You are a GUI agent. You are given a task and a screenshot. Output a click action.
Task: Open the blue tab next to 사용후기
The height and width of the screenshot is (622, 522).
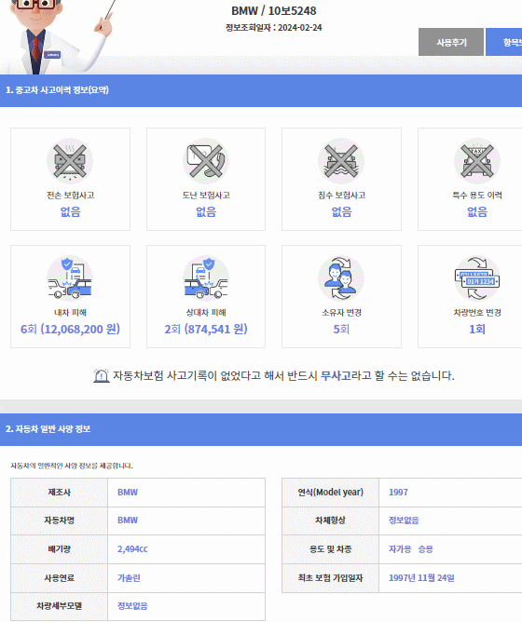click(503, 42)
